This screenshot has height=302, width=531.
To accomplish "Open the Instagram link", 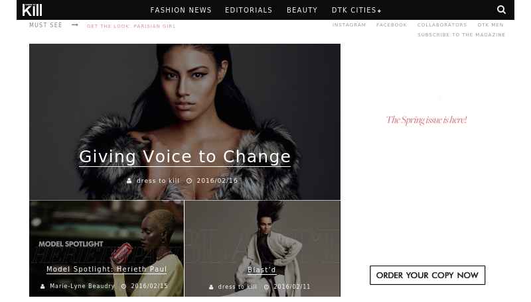I will click(349, 25).
